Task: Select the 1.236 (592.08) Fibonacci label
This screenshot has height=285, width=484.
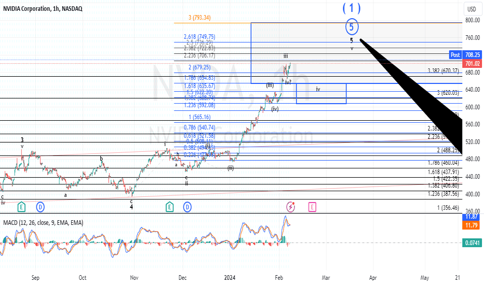Action: [199, 105]
